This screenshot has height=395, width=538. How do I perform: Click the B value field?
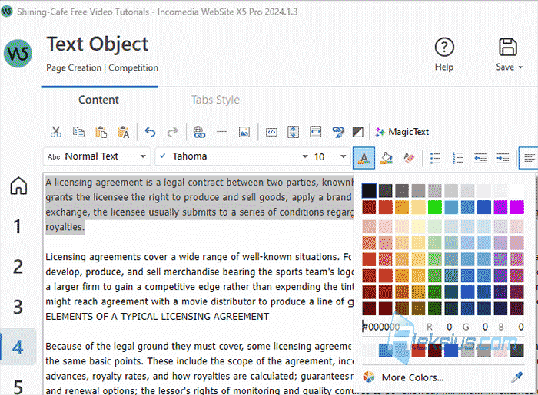click(521, 327)
